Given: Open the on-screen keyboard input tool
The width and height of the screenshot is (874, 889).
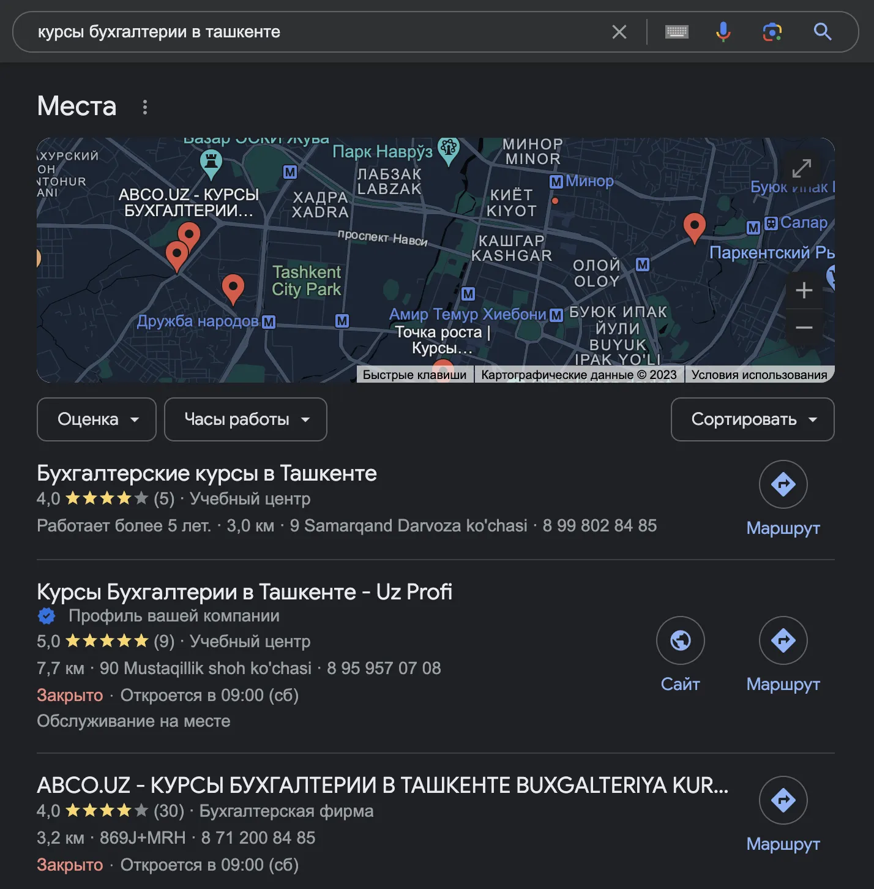Looking at the screenshot, I should click(676, 32).
